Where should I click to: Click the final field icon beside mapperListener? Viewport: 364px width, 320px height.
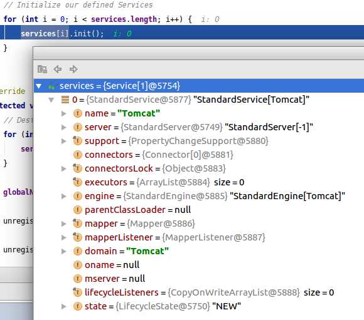(77, 237)
